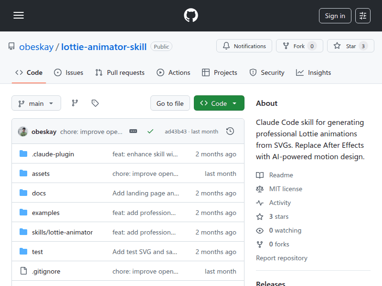Image resolution: width=382 pixels, height=286 pixels.
Task: Click the GitHub logo
Action: tap(191, 16)
